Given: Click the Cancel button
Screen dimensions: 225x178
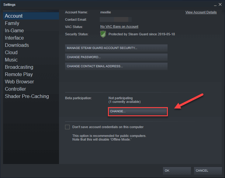Looking at the screenshot, I should click(x=208, y=171).
